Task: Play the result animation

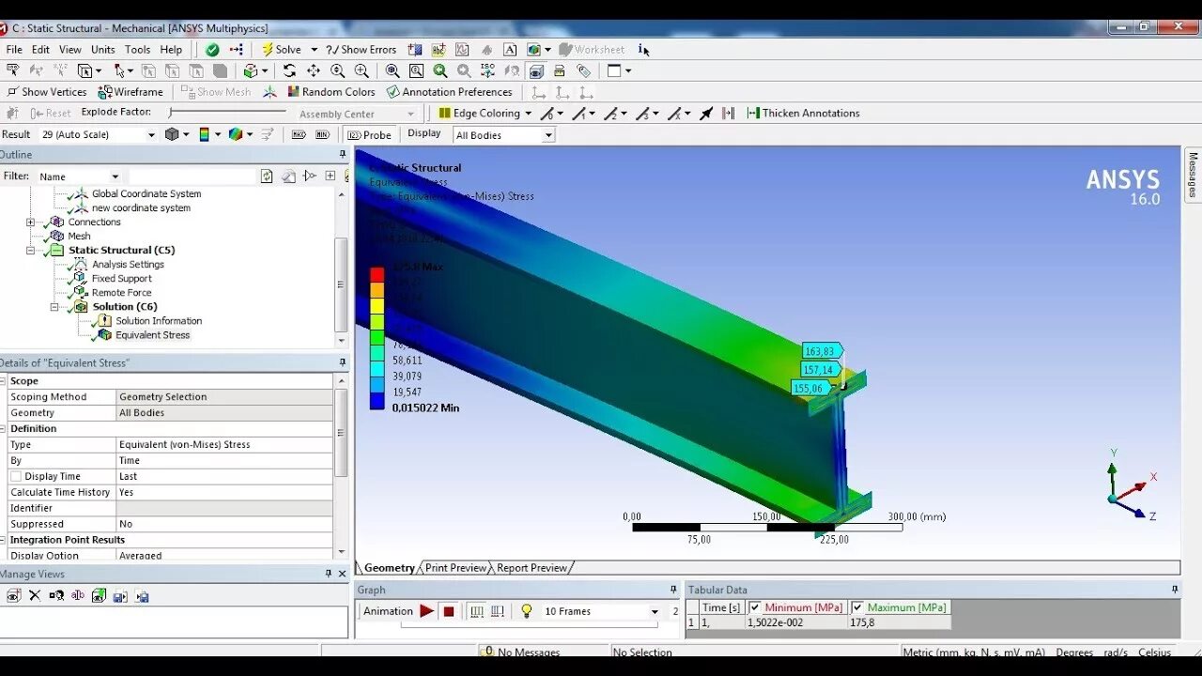Action: [426, 611]
